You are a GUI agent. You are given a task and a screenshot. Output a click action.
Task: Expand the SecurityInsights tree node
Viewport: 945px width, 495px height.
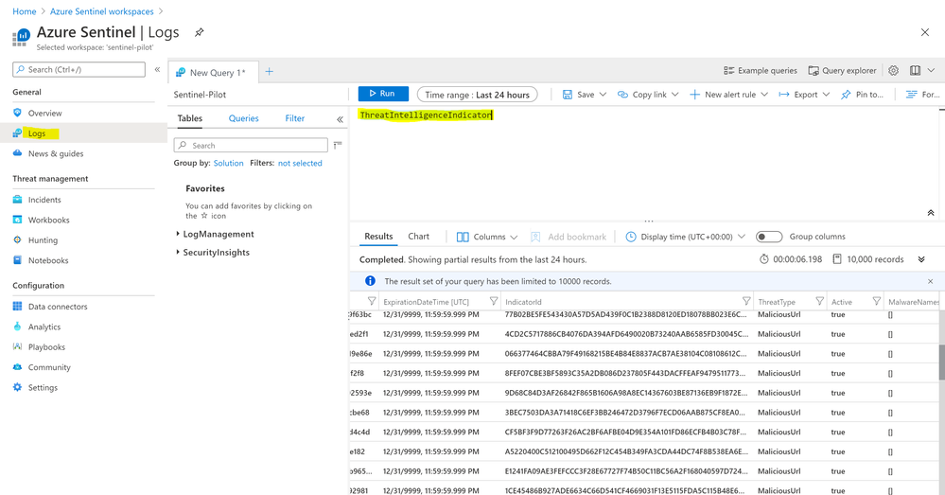click(x=177, y=252)
